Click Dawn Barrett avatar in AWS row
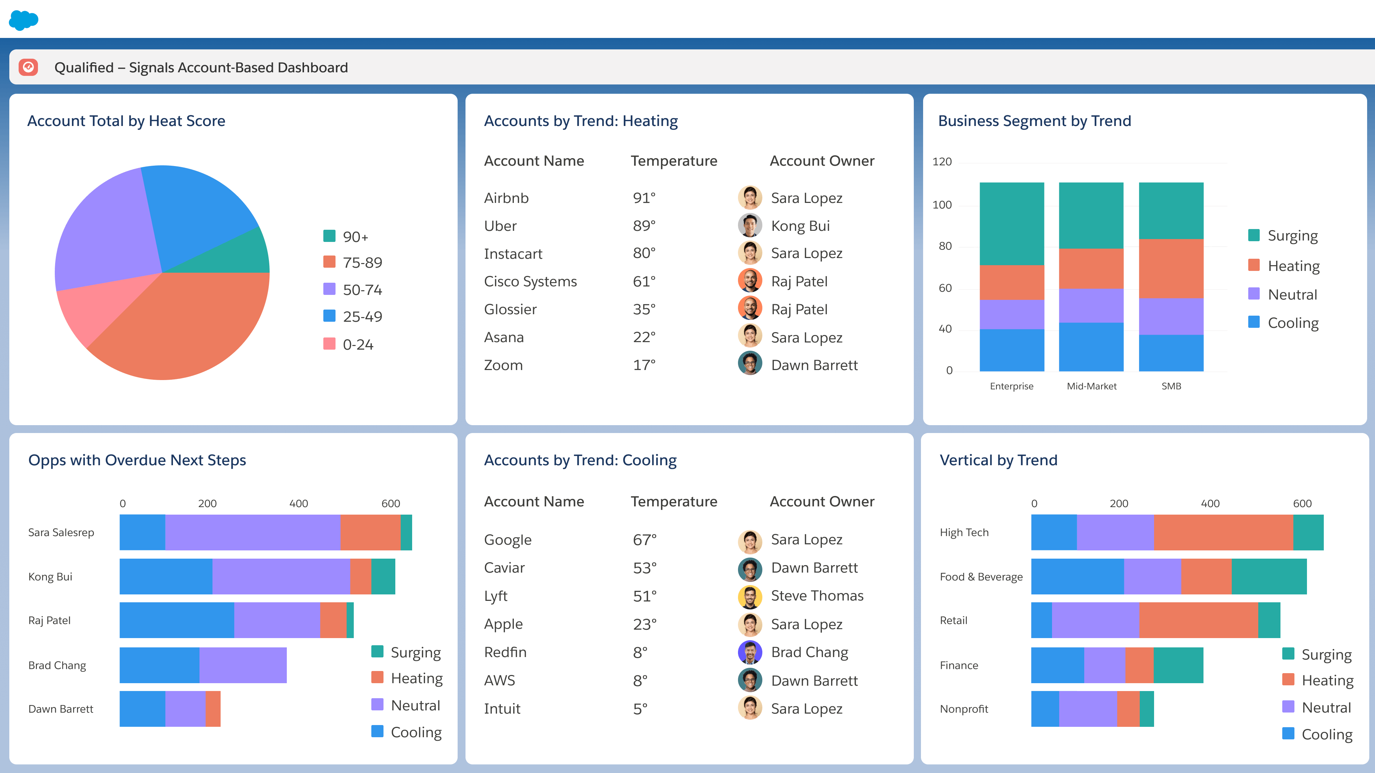This screenshot has width=1375, height=773. (750, 680)
